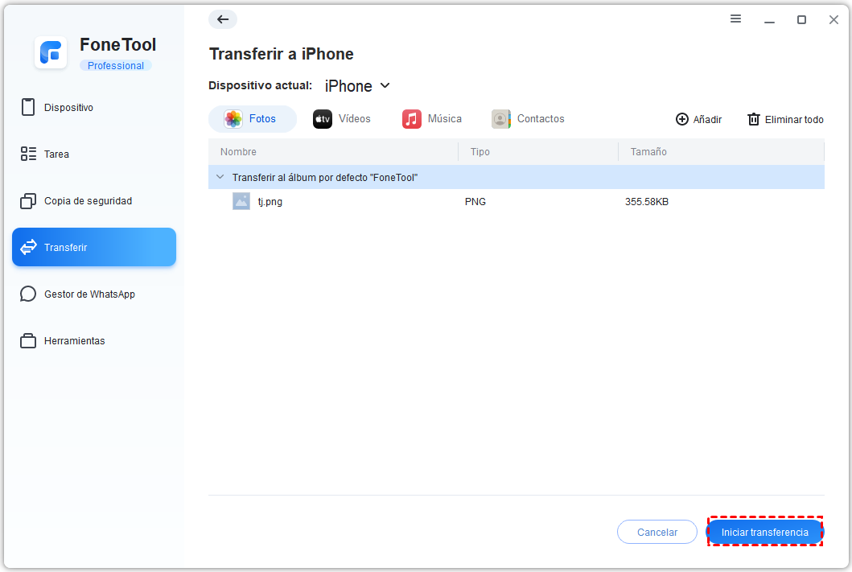Collapse the "Transferir al álbum" group chevron
852x572 pixels.
click(220, 177)
